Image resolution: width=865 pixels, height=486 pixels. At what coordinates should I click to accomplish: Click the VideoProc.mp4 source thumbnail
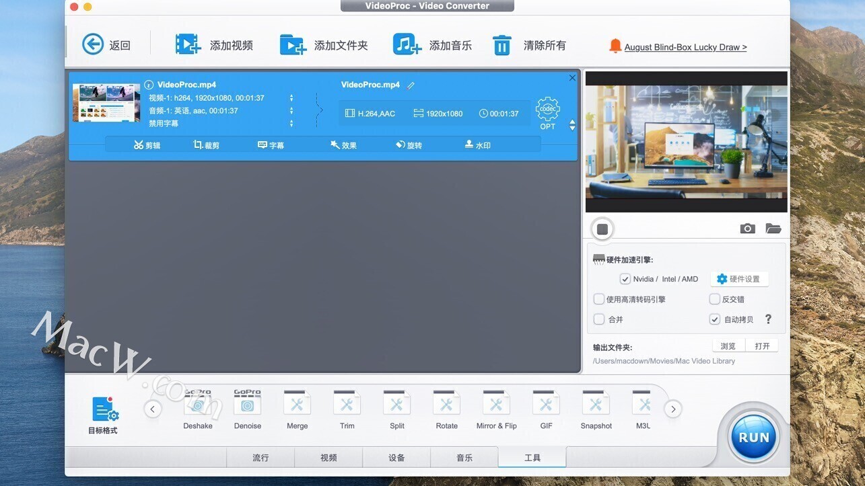click(106, 103)
